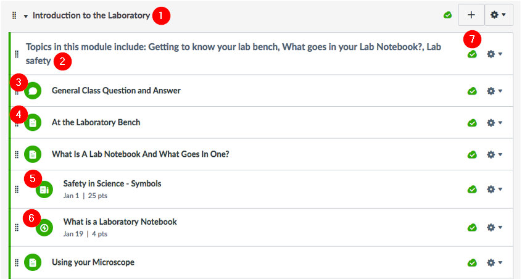This screenshot has height=279, width=522.
Task: Unpublish the General Class Question and Answer item
Action: click(472, 91)
